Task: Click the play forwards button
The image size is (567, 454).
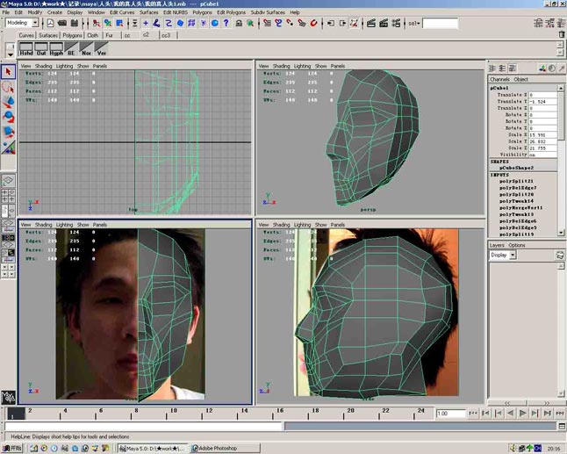Action: 522,413
